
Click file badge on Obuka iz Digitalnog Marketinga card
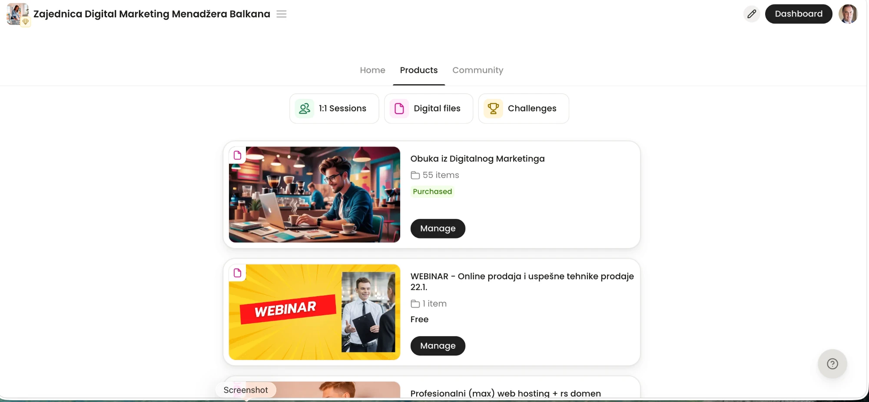(237, 155)
